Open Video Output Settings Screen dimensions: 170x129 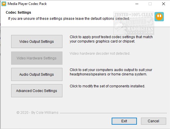click(x=37, y=41)
